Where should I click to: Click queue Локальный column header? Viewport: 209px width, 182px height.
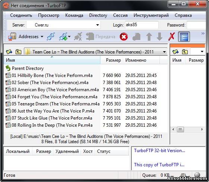click(18, 151)
